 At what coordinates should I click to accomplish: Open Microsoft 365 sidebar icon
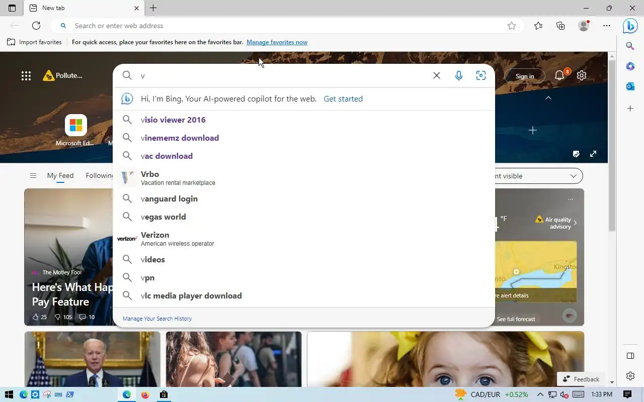[630, 66]
